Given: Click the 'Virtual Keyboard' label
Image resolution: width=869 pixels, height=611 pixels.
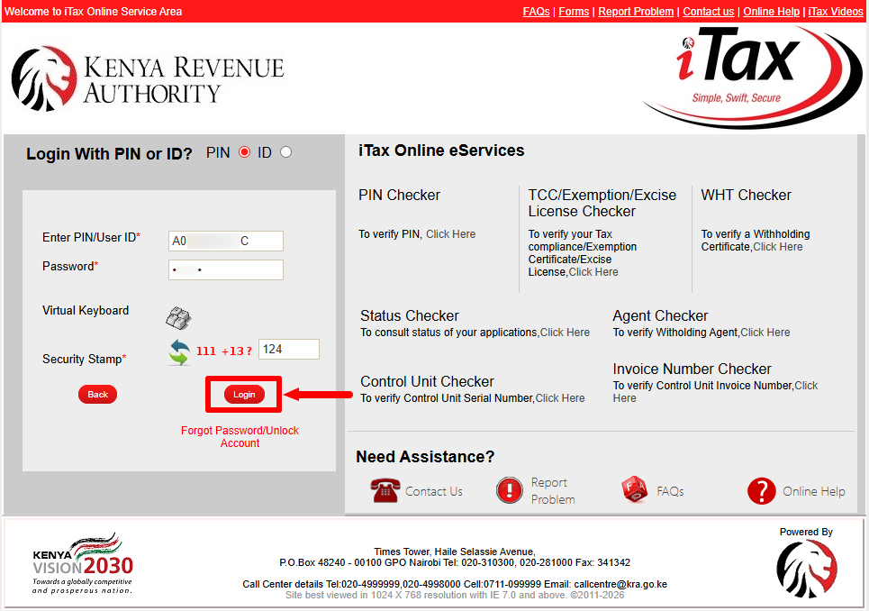Looking at the screenshot, I should [x=86, y=311].
